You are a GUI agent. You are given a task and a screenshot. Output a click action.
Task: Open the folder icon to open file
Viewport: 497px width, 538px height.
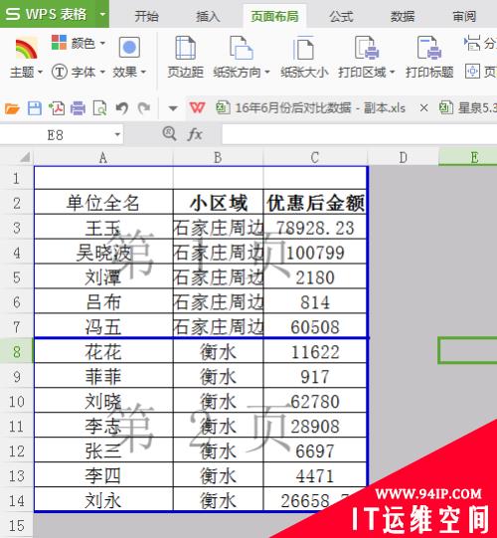pos(12,108)
